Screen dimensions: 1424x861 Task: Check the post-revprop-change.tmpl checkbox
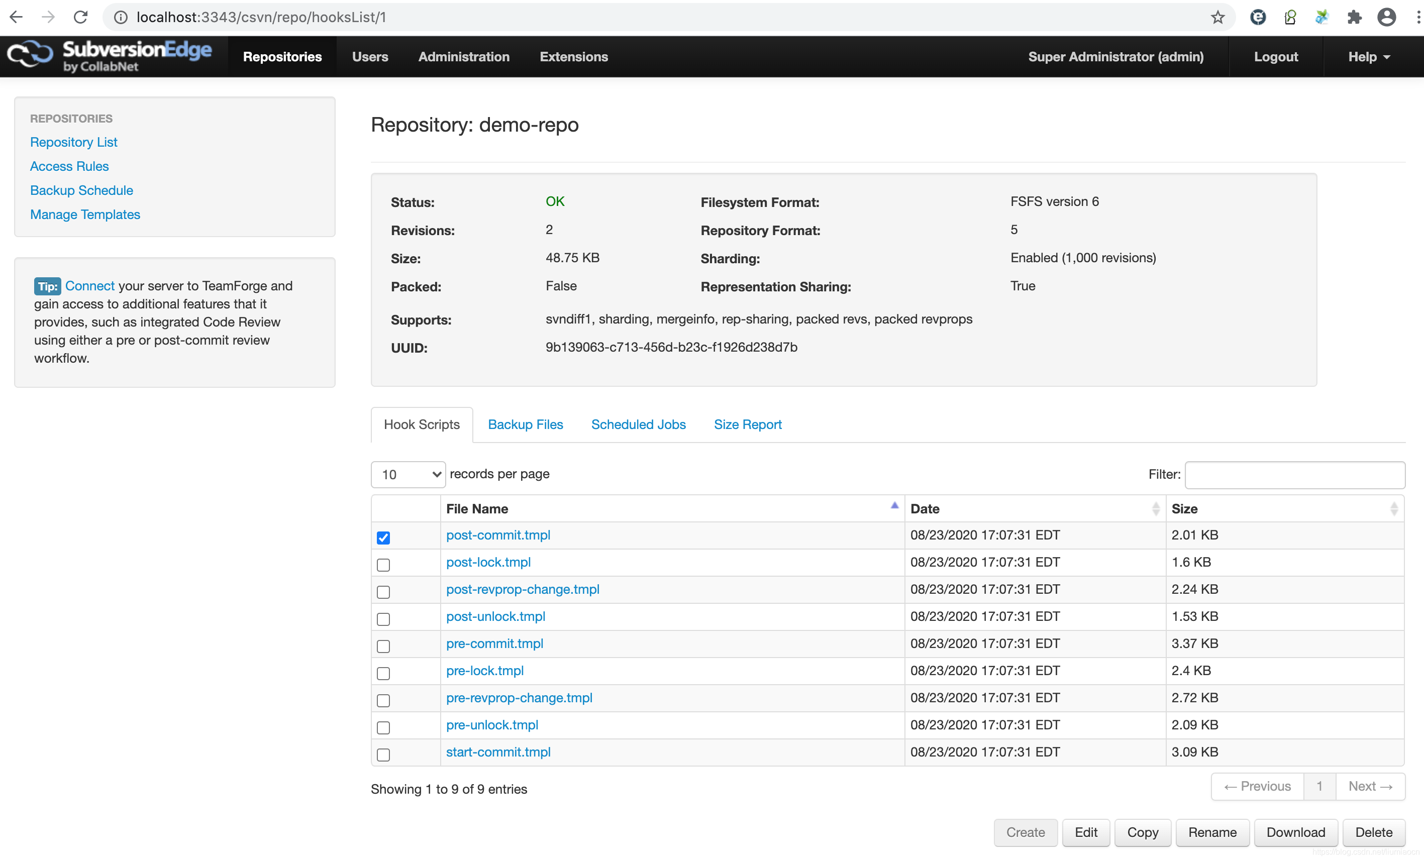383,592
